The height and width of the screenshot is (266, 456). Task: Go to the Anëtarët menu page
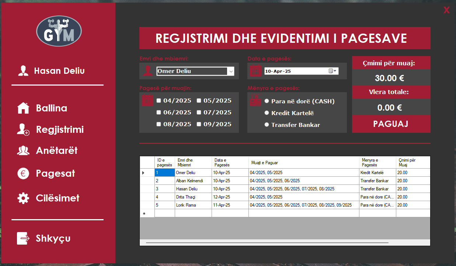57,151
